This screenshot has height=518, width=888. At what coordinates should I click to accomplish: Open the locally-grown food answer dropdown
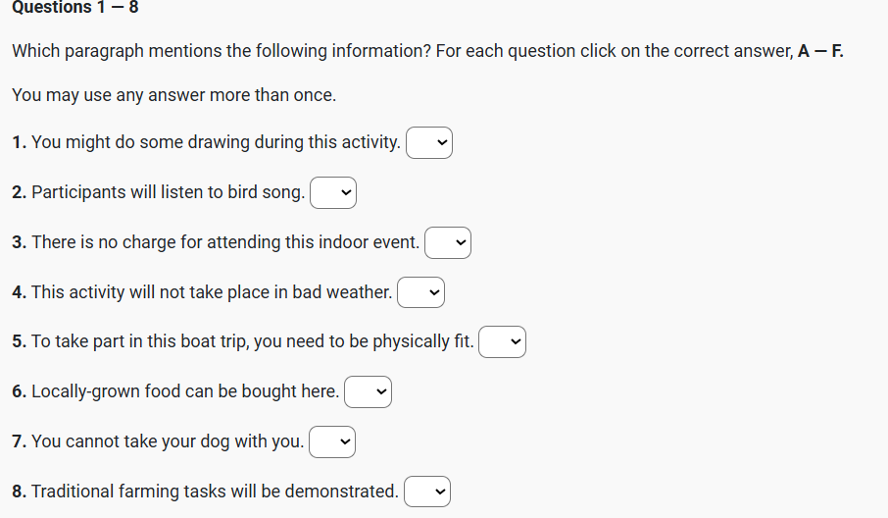[x=369, y=392]
